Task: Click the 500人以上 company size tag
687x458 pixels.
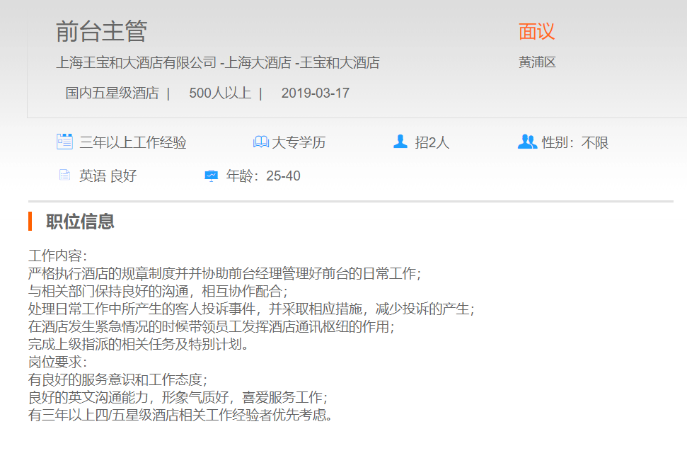Action: 219,93
